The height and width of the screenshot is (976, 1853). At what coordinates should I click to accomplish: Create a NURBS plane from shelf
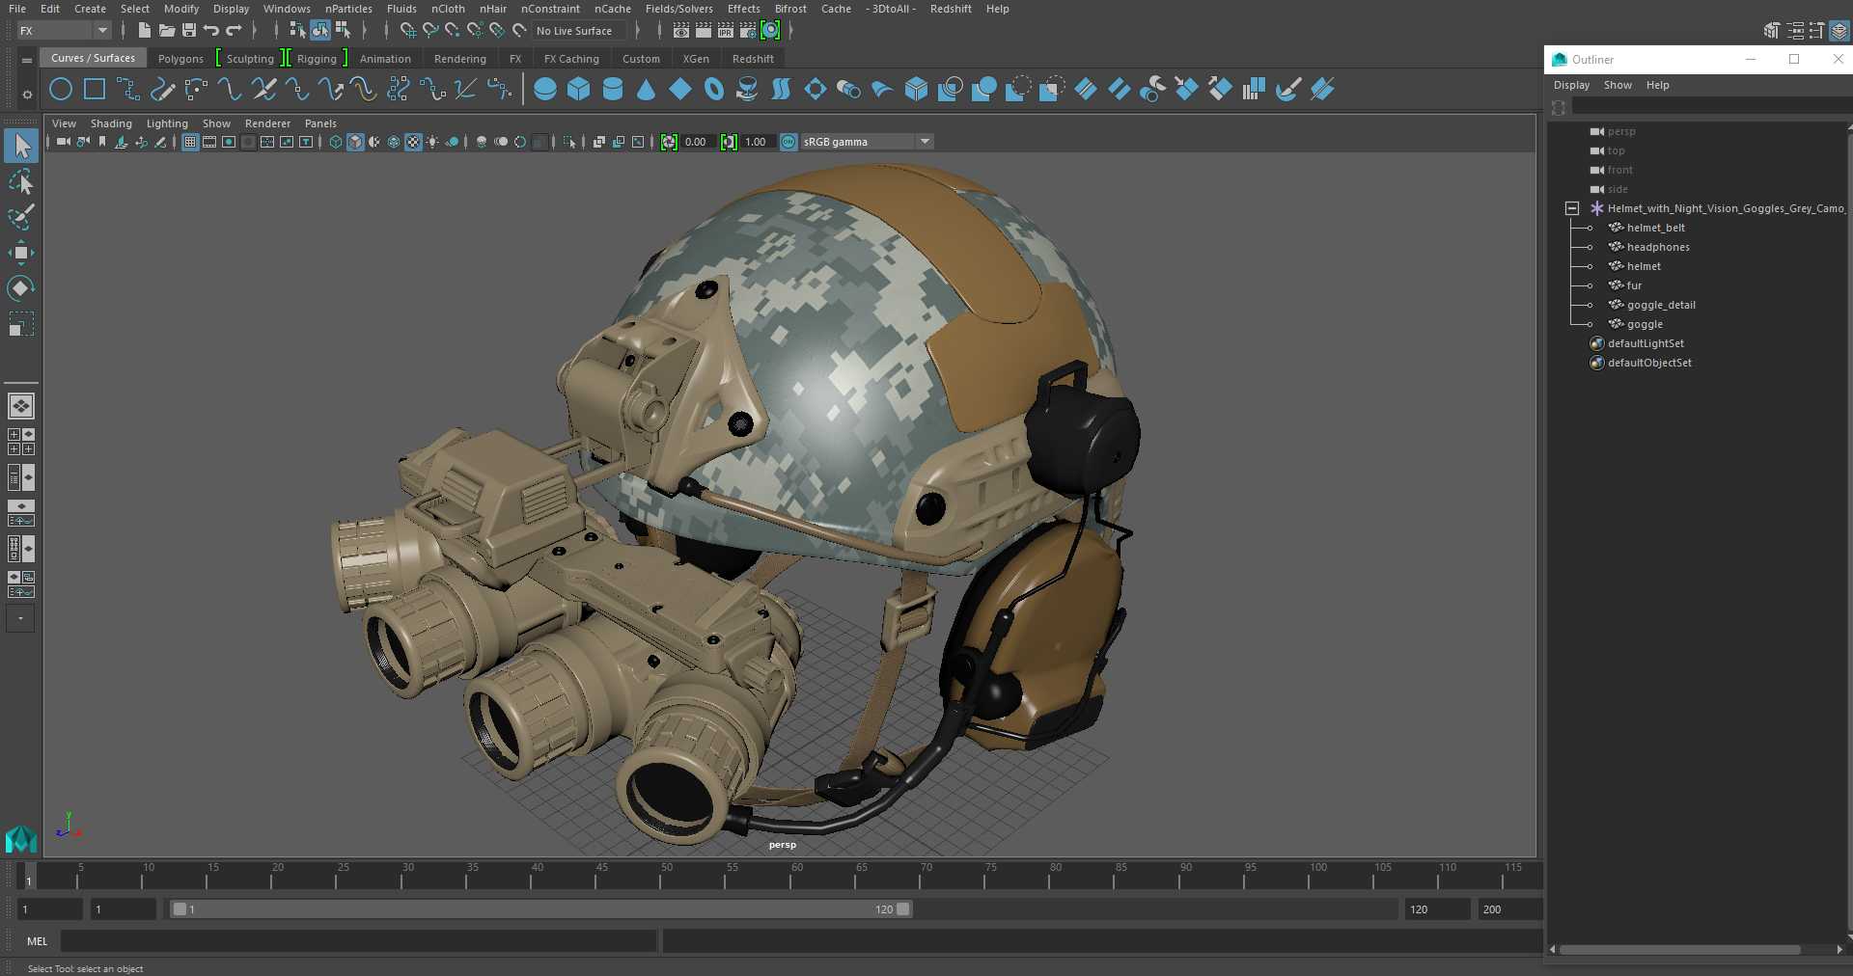(680, 90)
